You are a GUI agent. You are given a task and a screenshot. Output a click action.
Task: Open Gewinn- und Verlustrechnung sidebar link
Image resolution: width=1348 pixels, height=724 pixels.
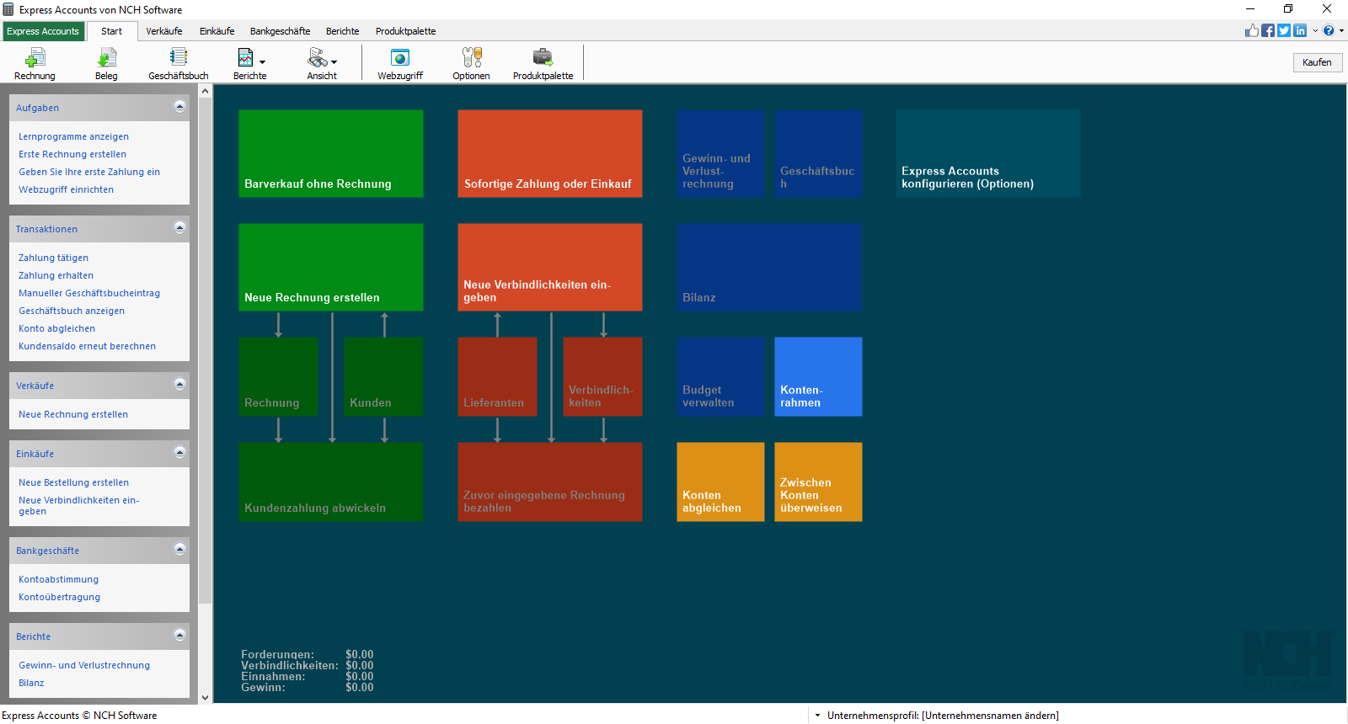tap(84, 665)
